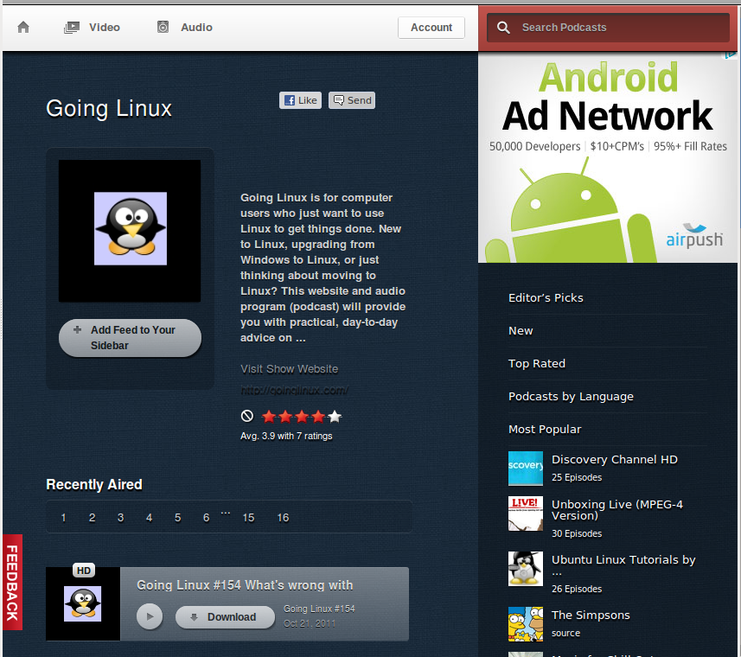Open Unboxing Live (MPEG-4 Version) podcast
This screenshot has width=741, height=657.
[x=617, y=510]
